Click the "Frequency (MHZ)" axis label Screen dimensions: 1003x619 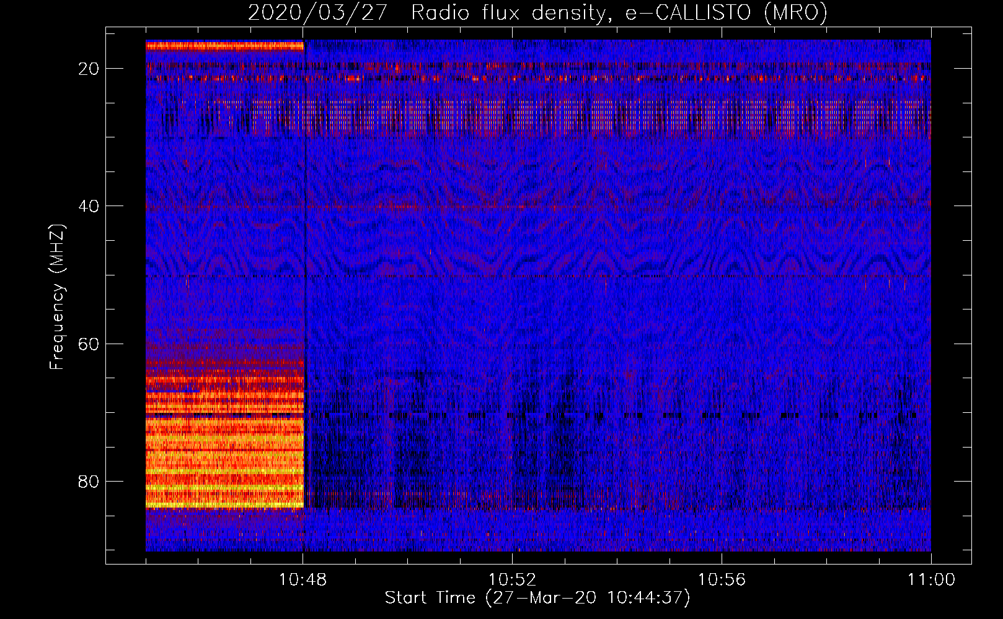pyautogui.click(x=57, y=297)
